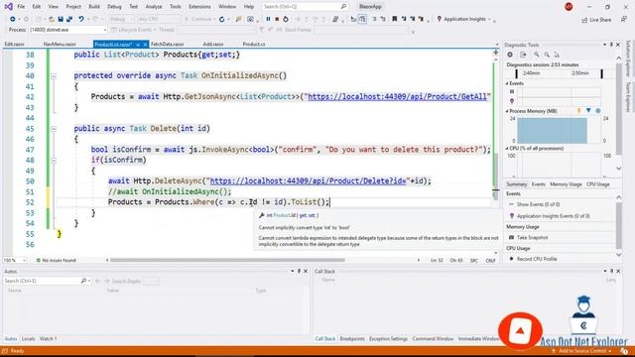635x357 pixels.
Task: Click the bookmark toggle icon
Action: point(394,19)
